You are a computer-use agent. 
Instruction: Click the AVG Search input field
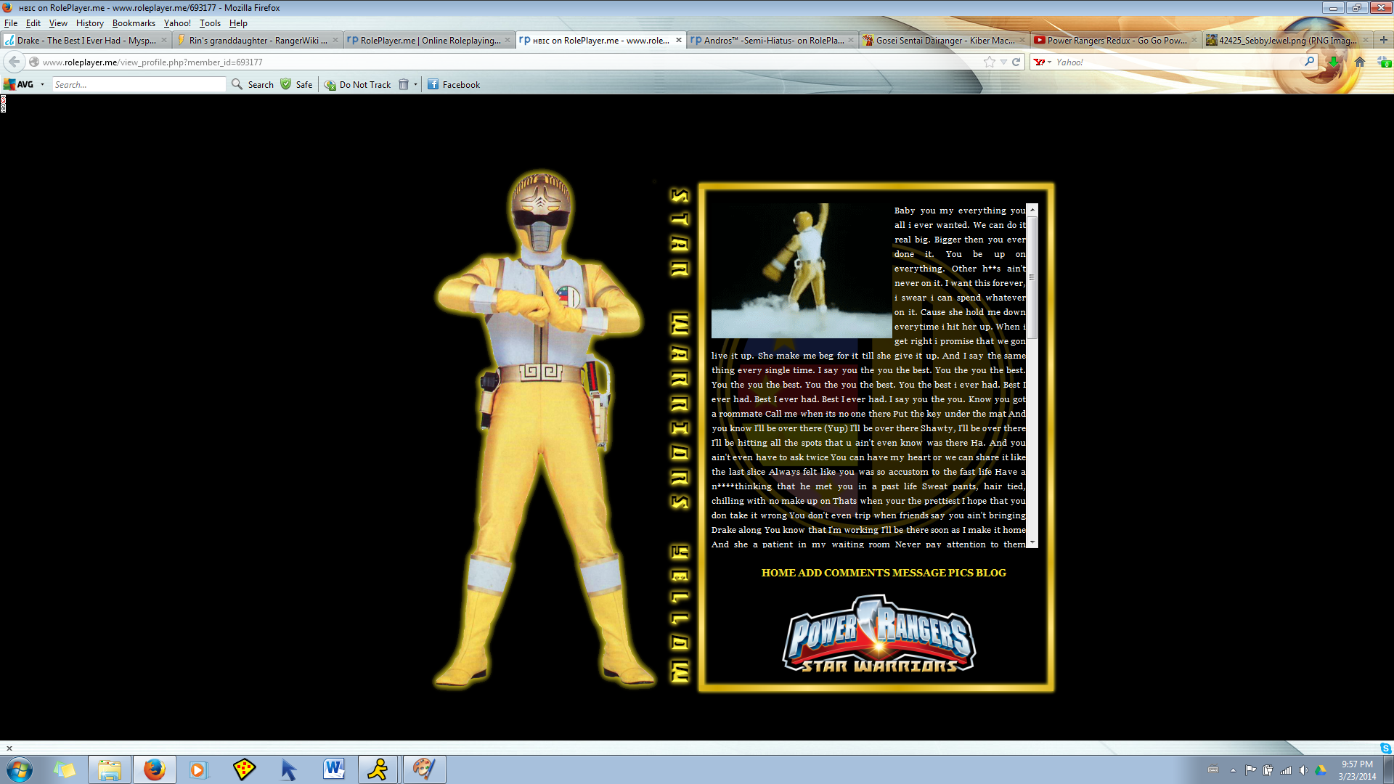point(138,85)
